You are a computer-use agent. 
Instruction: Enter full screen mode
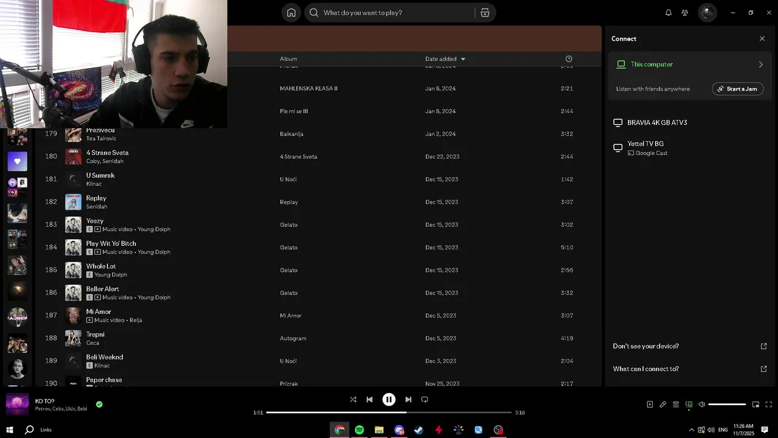point(769,405)
